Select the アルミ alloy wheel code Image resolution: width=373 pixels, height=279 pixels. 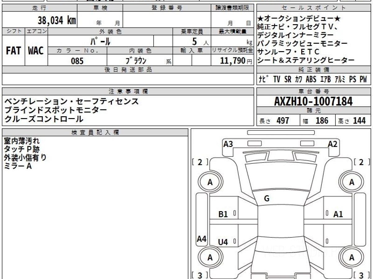point(341,79)
